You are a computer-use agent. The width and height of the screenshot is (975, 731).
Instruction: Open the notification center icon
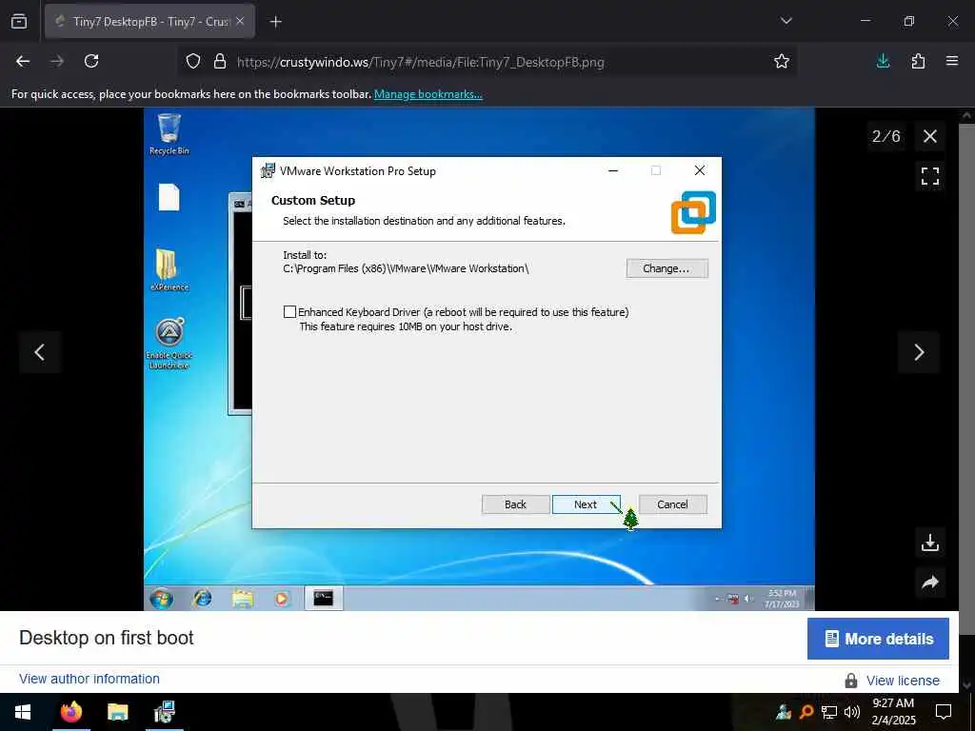[944, 712]
